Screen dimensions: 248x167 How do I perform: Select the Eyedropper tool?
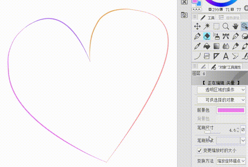[197, 46]
